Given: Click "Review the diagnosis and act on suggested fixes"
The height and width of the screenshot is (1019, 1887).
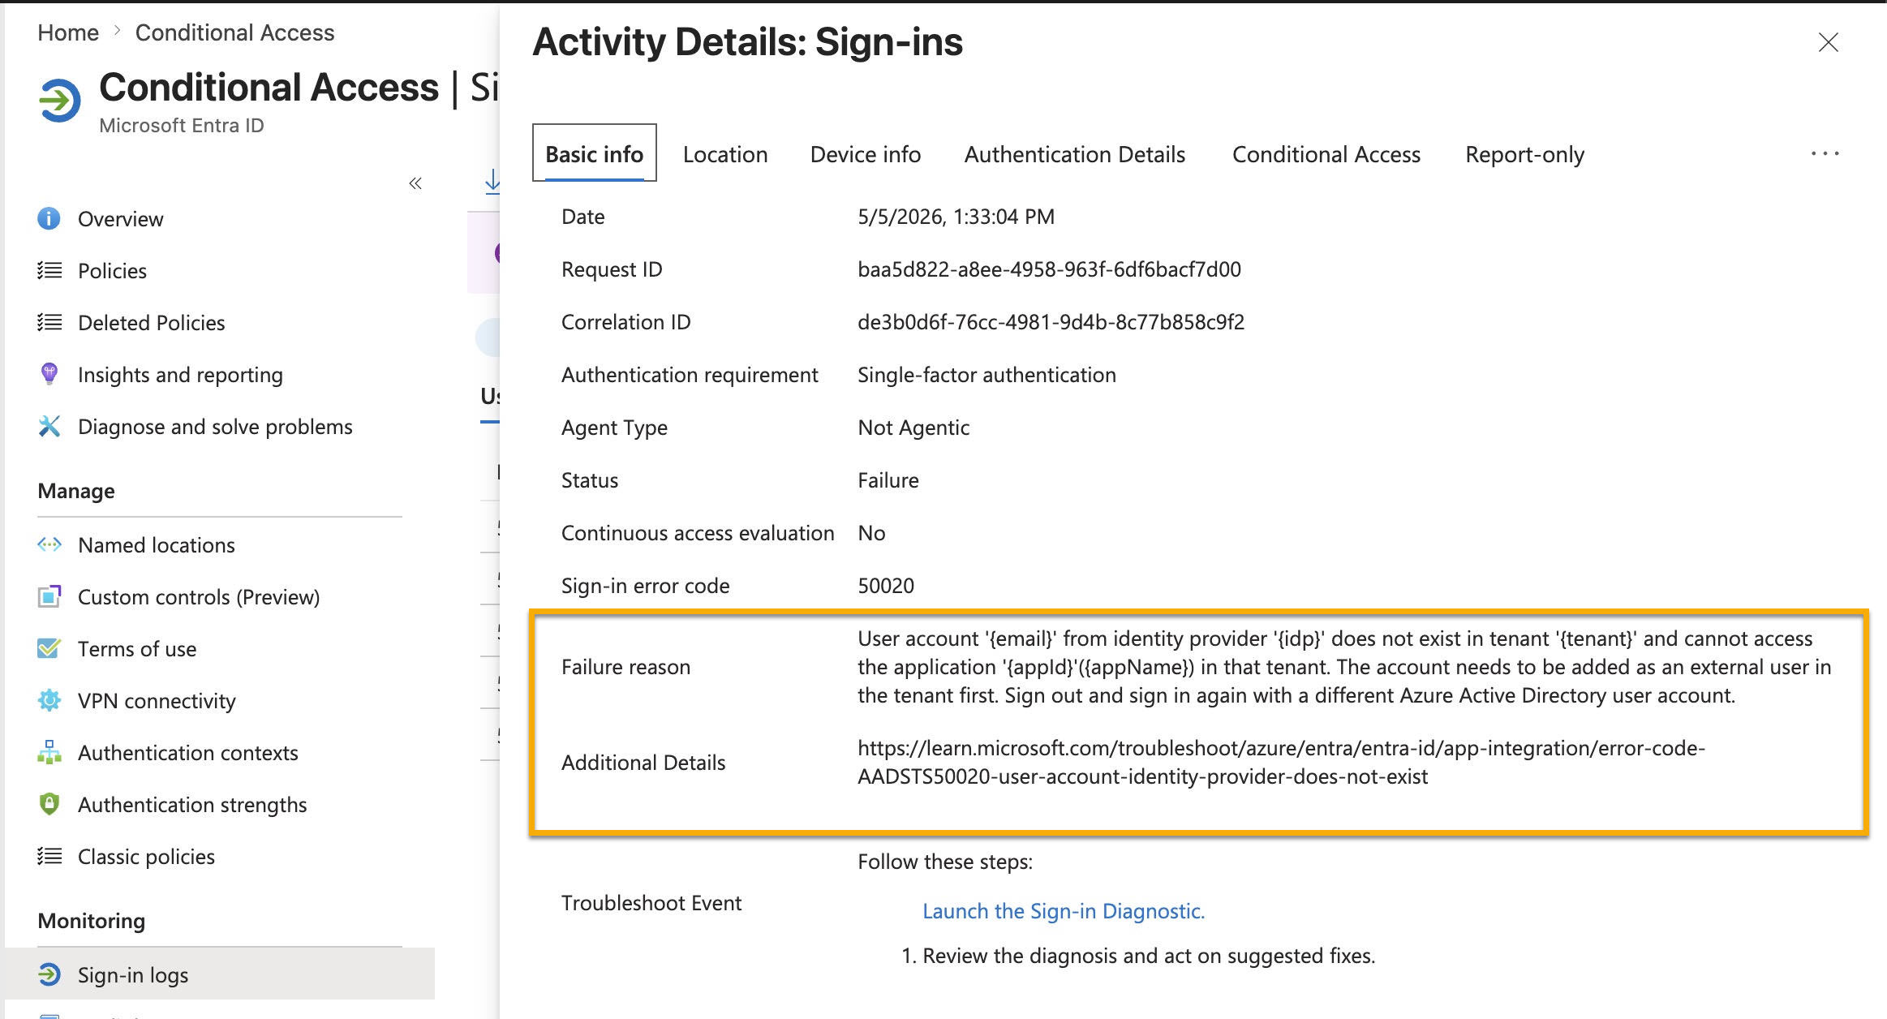Looking at the screenshot, I should (1148, 956).
